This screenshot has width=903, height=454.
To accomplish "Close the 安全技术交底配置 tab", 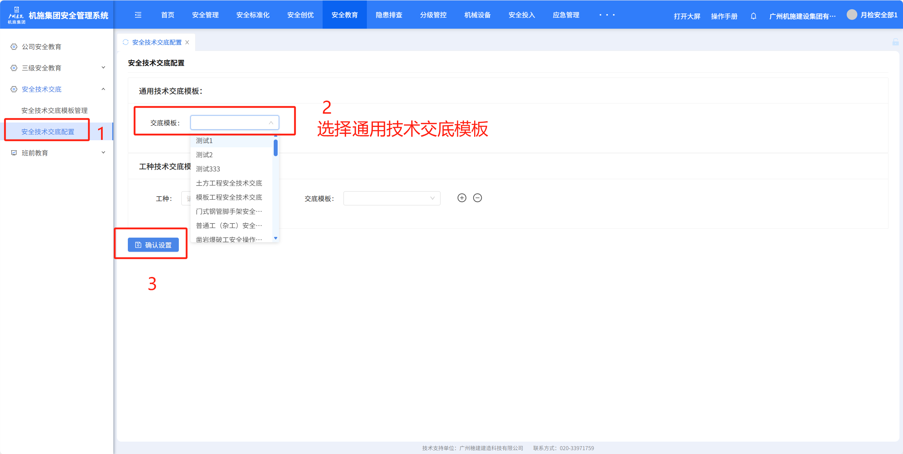I will pyautogui.click(x=187, y=42).
